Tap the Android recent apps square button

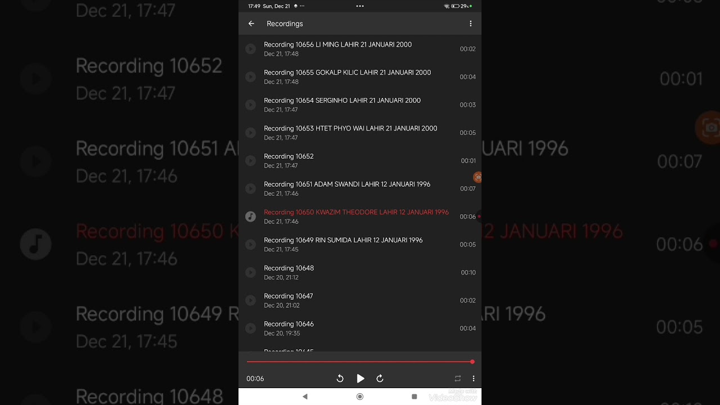tap(415, 397)
